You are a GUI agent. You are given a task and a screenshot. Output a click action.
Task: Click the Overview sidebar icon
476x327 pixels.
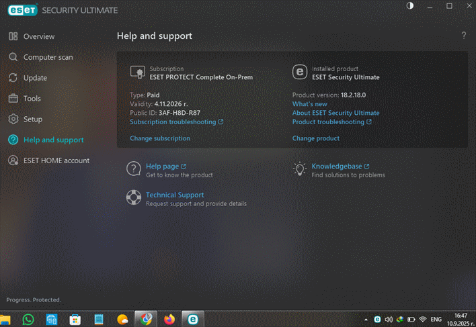(x=13, y=36)
